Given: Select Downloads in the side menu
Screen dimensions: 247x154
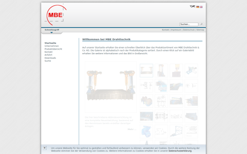Looking at the screenshot, I should click(x=50, y=58).
